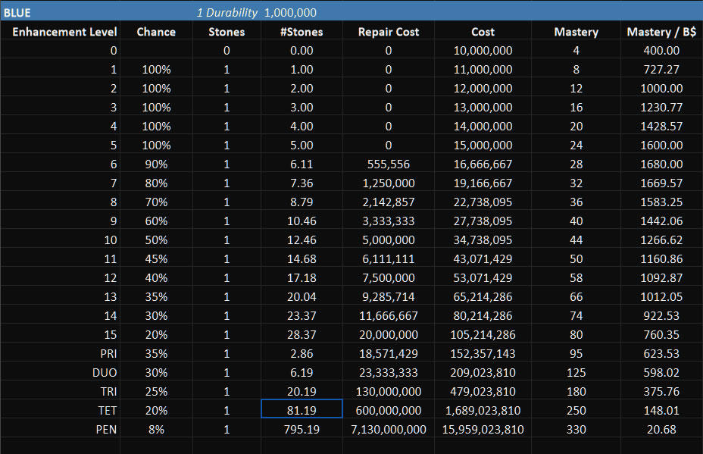Click the 15,959,023,810 cost cell

[x=483, y=429]
